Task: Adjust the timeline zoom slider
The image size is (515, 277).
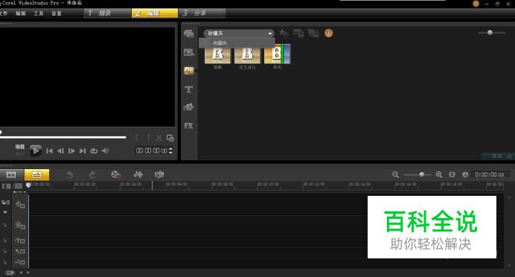Action: tap(417, 174)
